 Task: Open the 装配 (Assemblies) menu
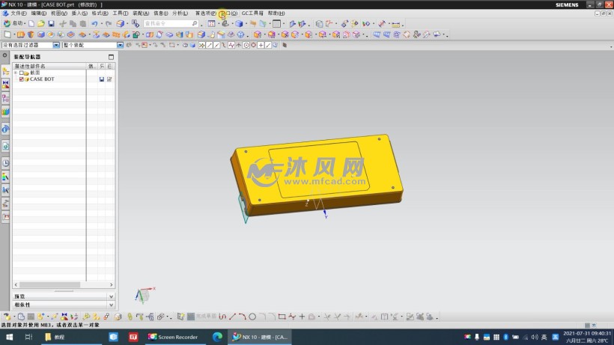click(141, 13)
